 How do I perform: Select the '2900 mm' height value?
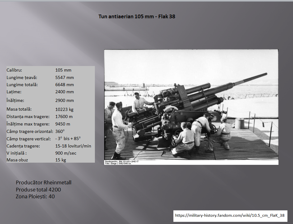coord(65,100)
